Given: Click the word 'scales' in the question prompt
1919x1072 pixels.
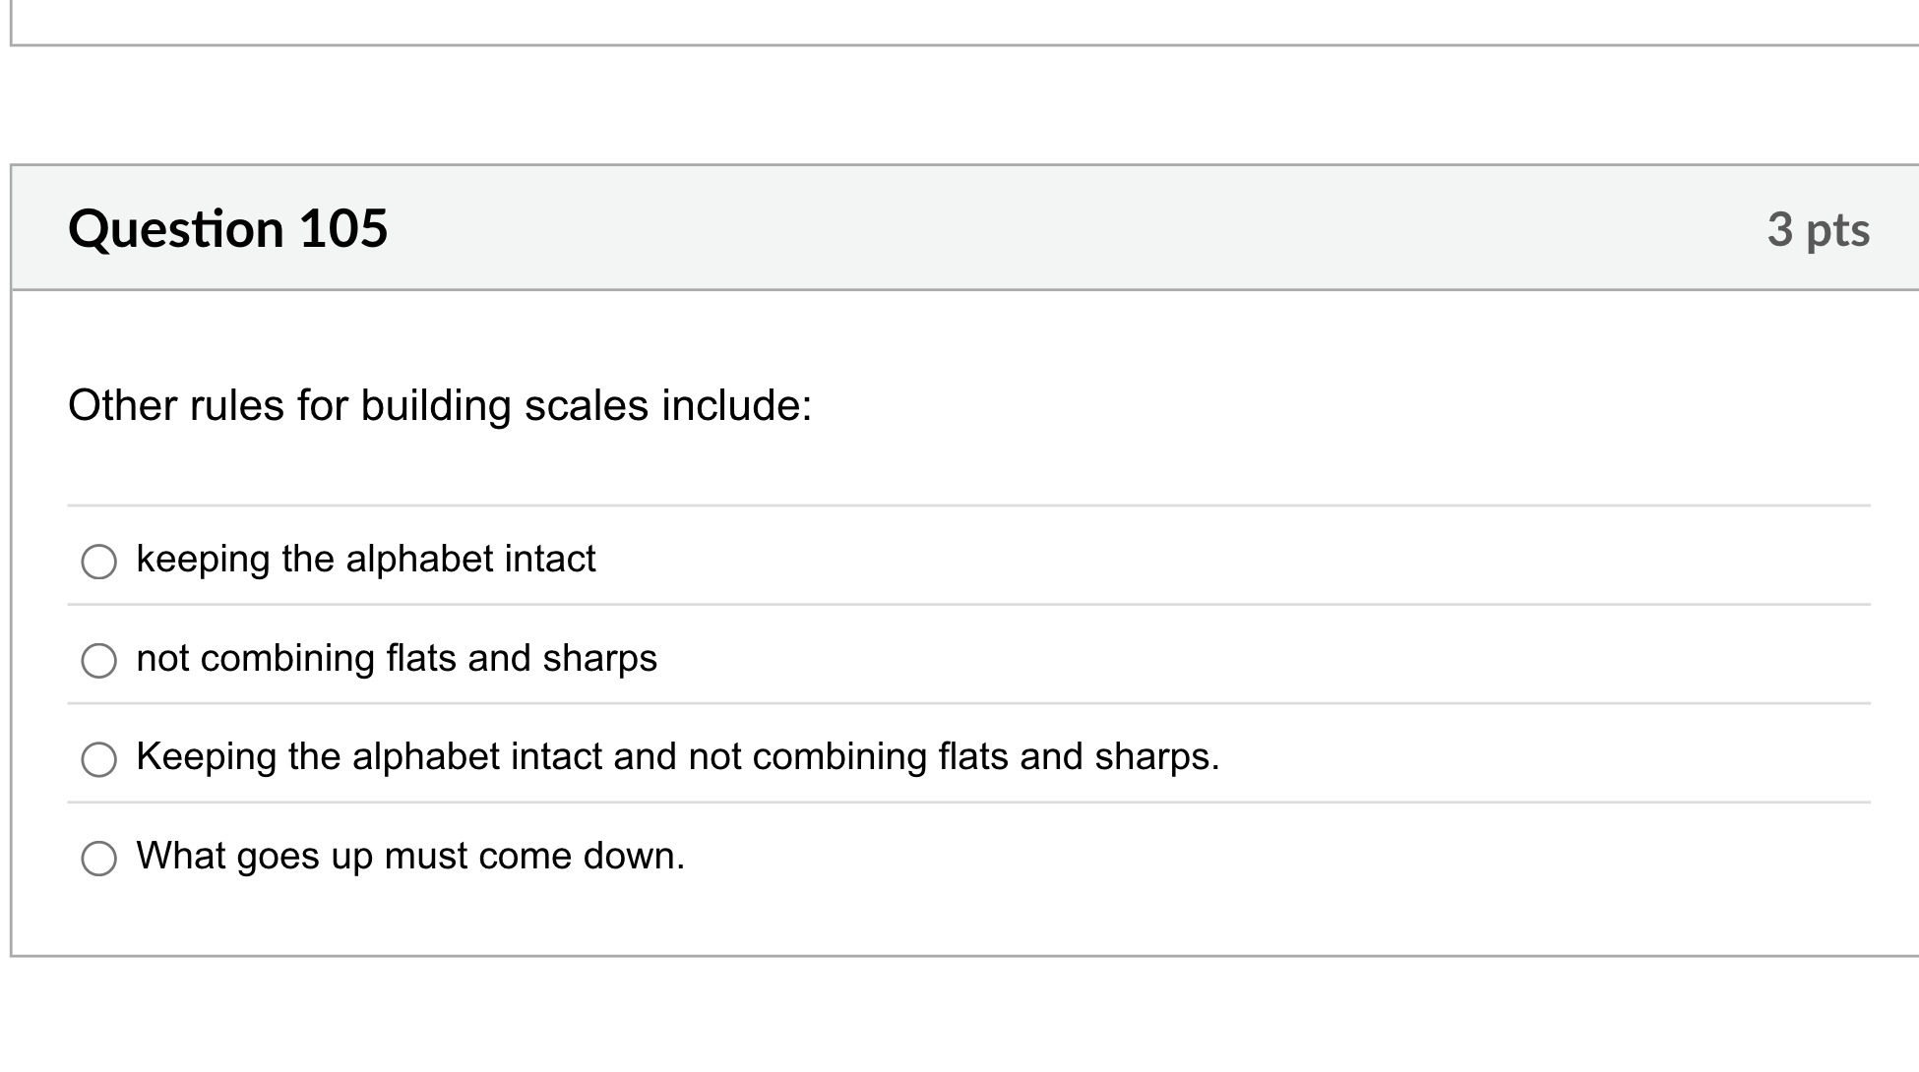Looking at the screenshot, I should point(586,405).
